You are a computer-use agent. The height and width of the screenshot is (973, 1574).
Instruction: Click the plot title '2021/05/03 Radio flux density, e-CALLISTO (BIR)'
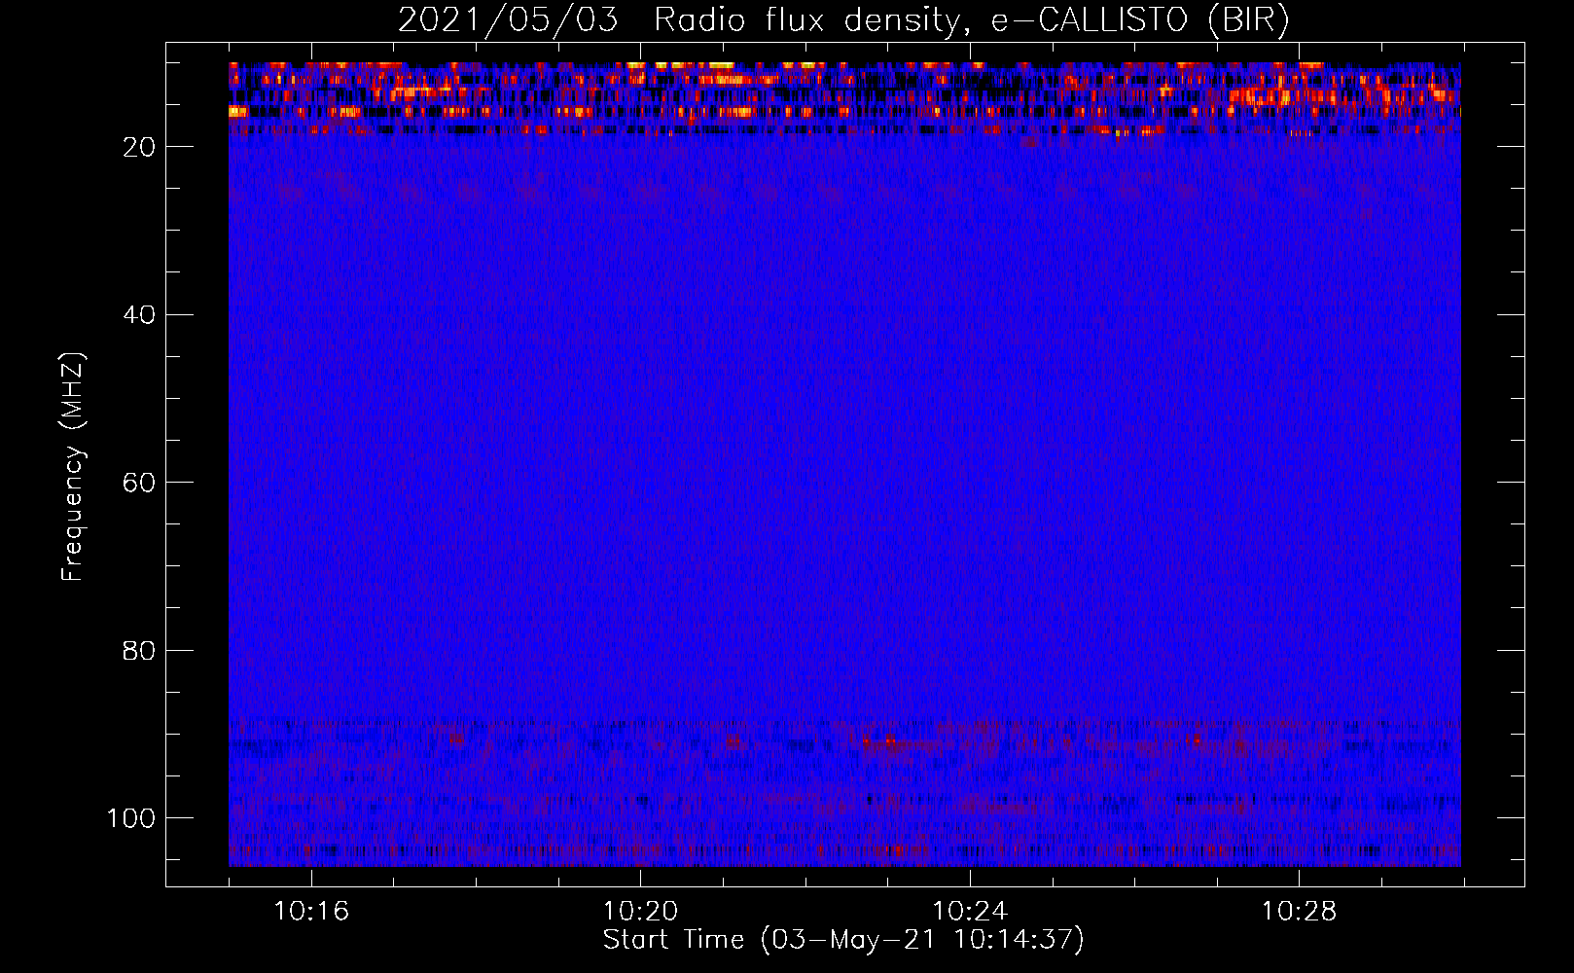[843, 20]
